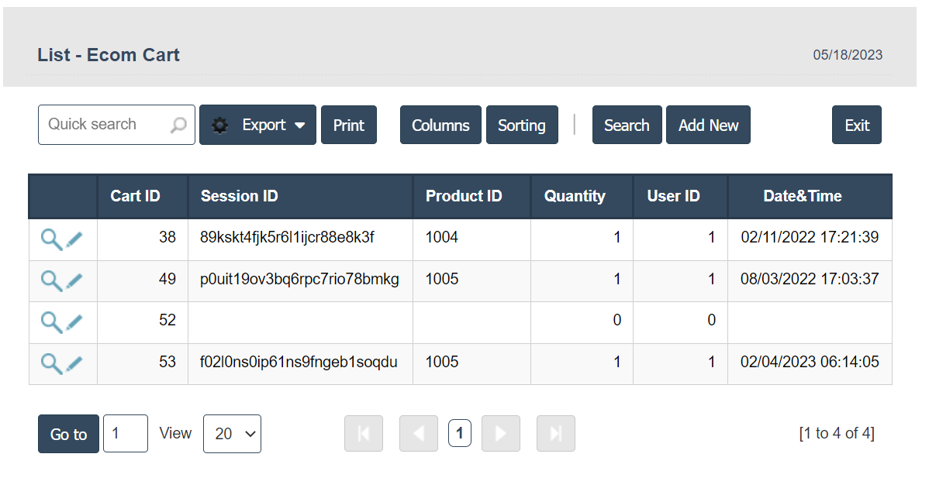Expand the View rows-per-page selector

click(x=232, y=434)
